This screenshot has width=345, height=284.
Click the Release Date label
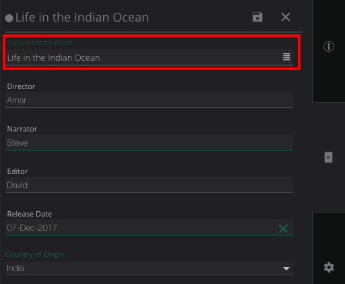(30, 214)
